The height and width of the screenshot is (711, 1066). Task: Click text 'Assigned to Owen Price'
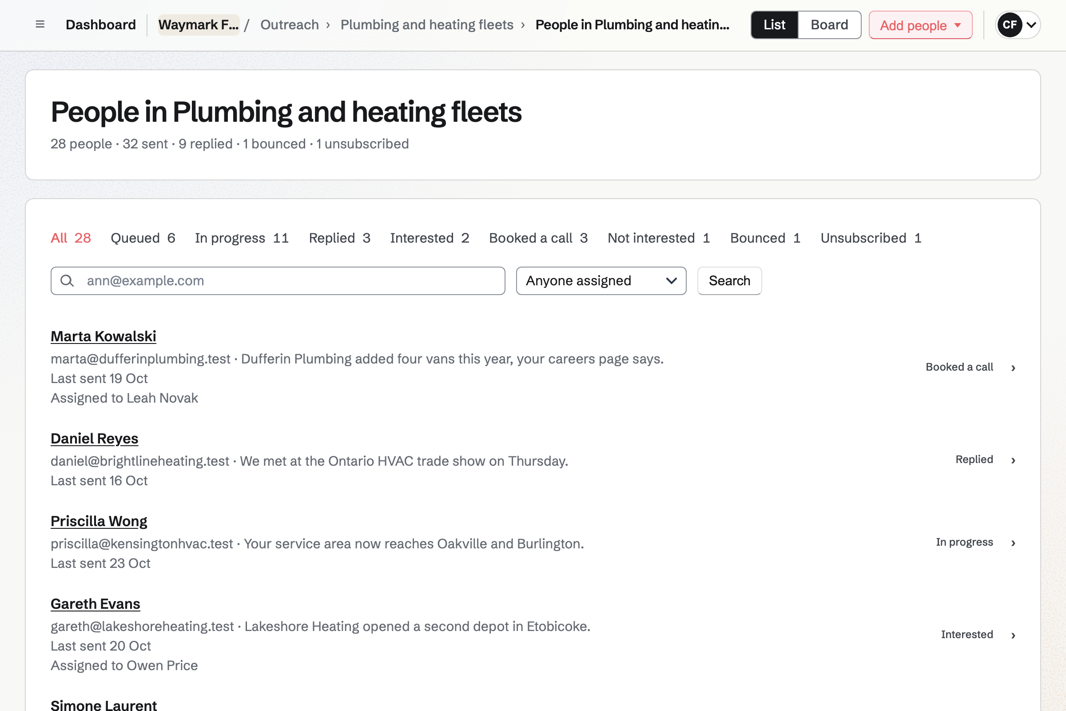124,666
